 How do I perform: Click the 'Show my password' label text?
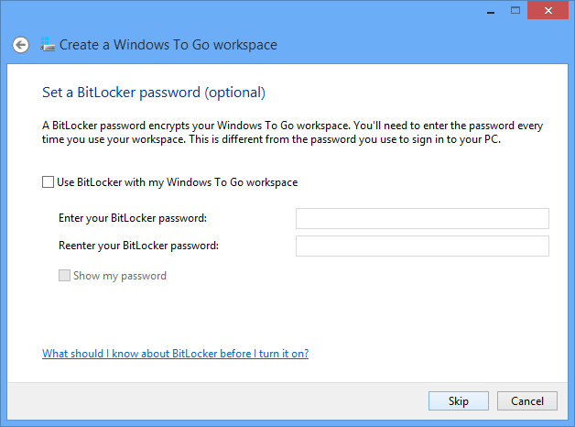tap(120, 276)
